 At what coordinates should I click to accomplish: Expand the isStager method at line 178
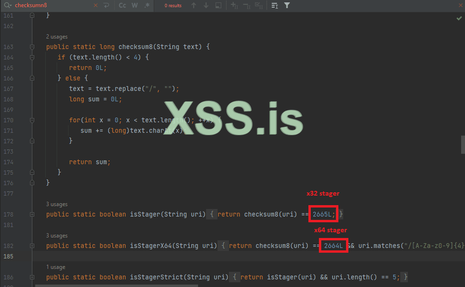pyautogui.click(x=32, y=214)
